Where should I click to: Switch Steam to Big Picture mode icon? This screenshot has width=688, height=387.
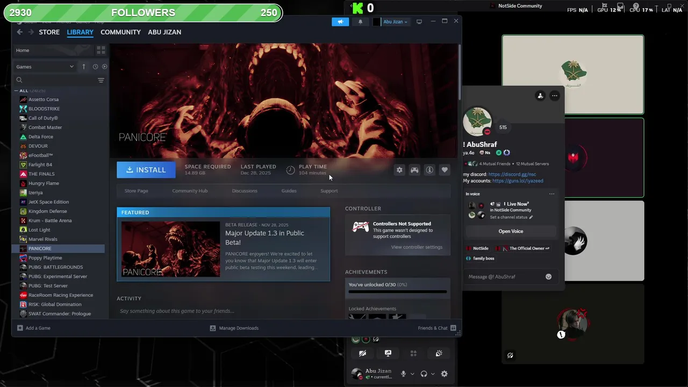pos(419,21)
